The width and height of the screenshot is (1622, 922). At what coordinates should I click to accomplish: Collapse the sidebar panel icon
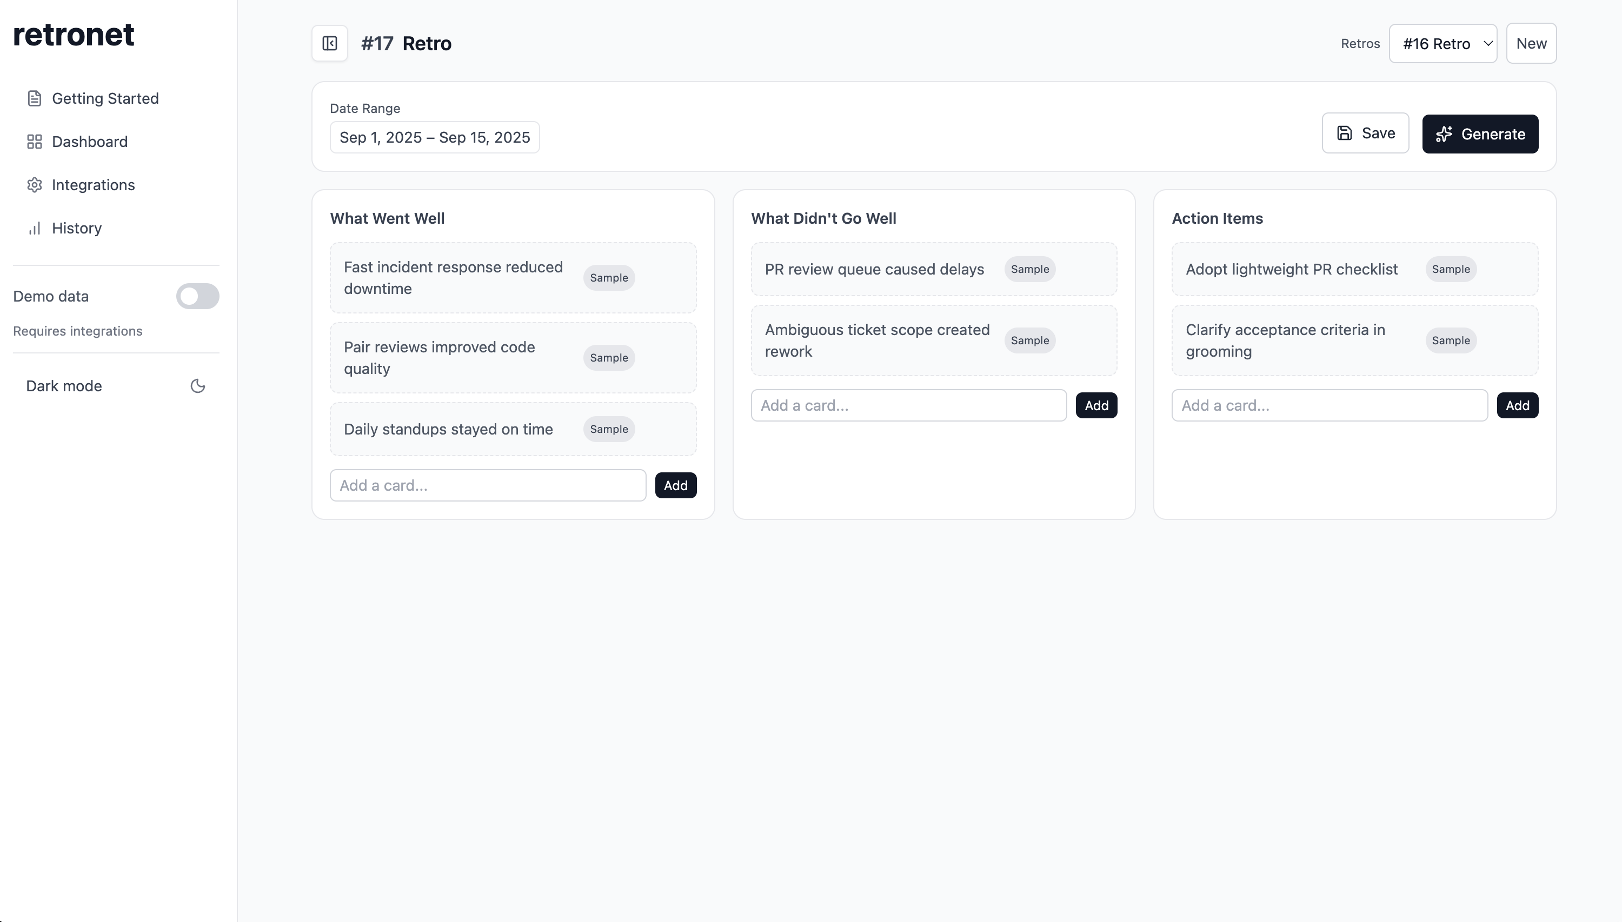329,43
